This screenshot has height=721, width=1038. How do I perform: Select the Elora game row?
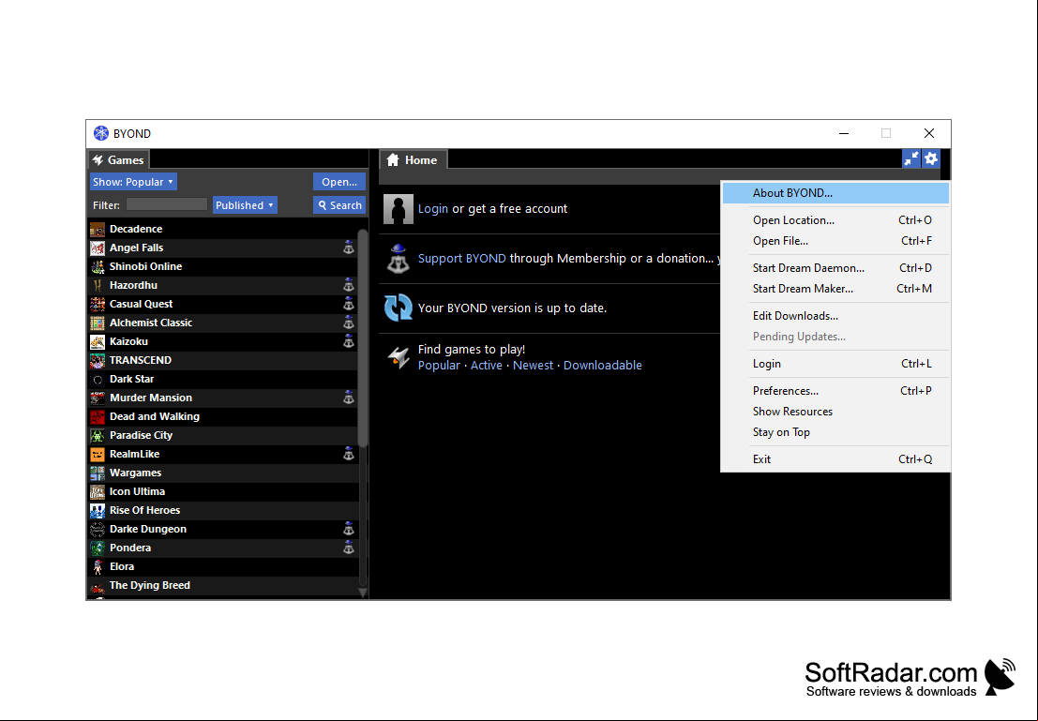coord(223,566)
